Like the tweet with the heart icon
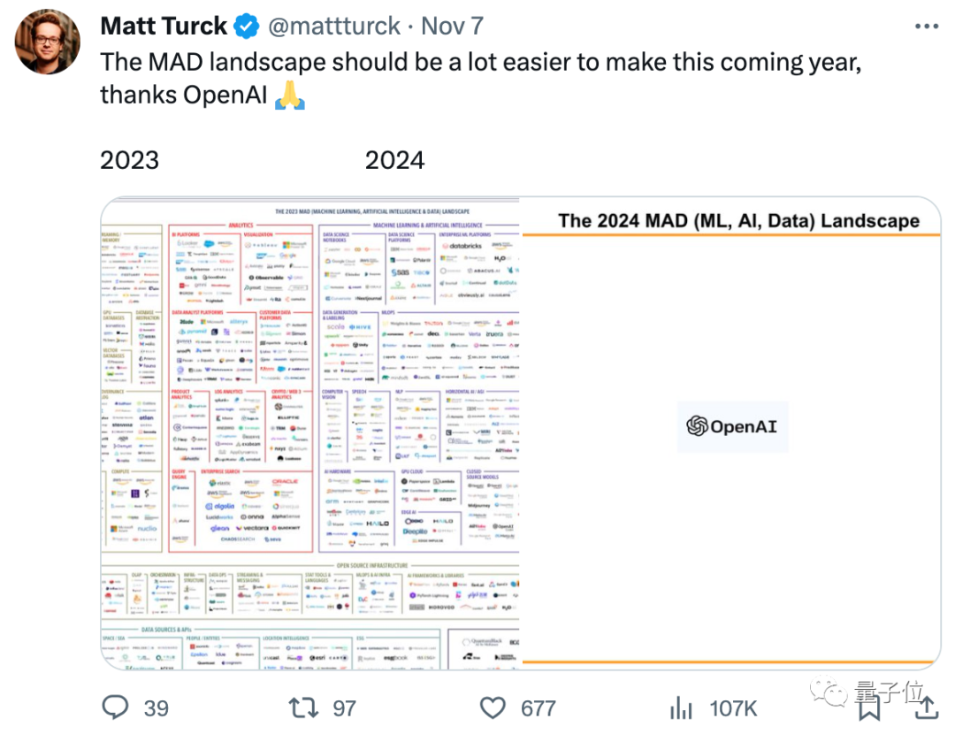This screenshot has width=955, height=734. coord(492,707)
